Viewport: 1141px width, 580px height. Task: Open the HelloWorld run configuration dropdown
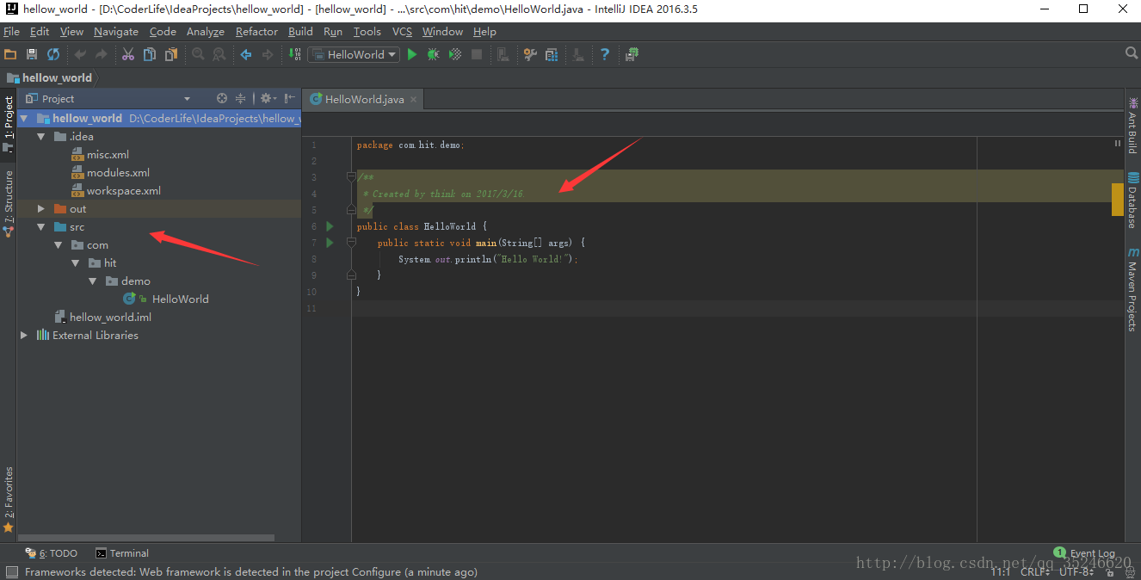pos(354,54)
